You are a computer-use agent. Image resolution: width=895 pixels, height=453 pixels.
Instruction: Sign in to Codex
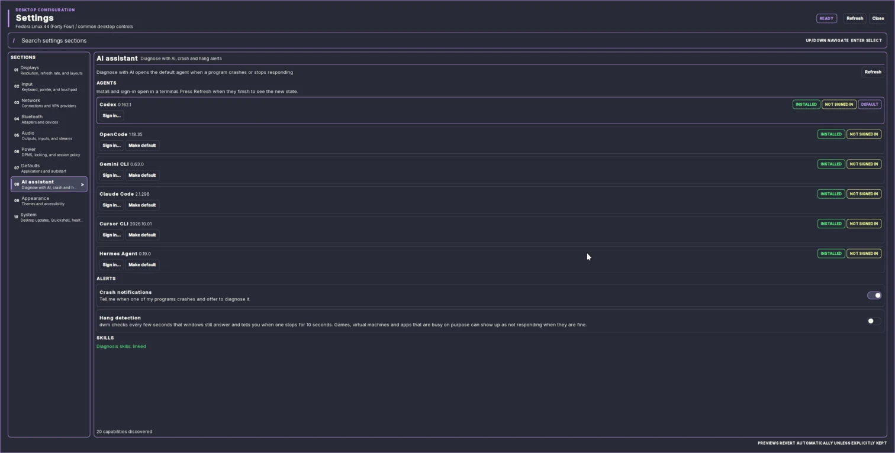click(x=111, y=116)
